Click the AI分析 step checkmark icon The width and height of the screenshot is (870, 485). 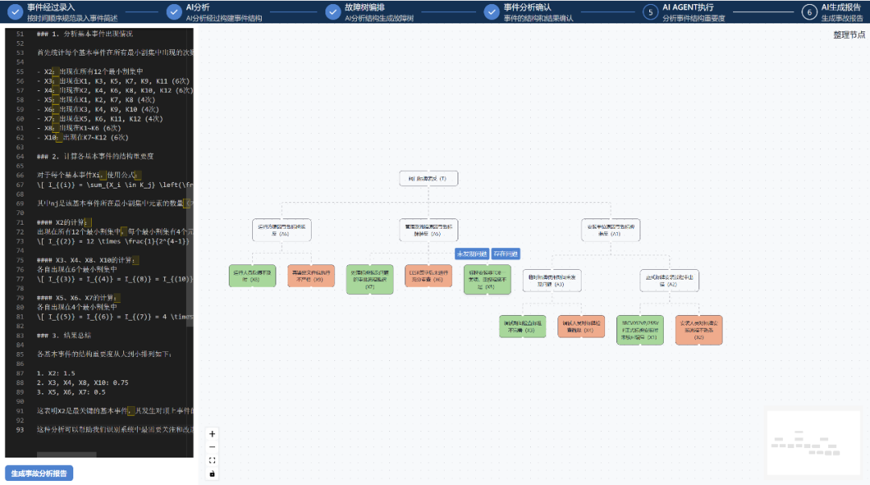tap(173, 11)
